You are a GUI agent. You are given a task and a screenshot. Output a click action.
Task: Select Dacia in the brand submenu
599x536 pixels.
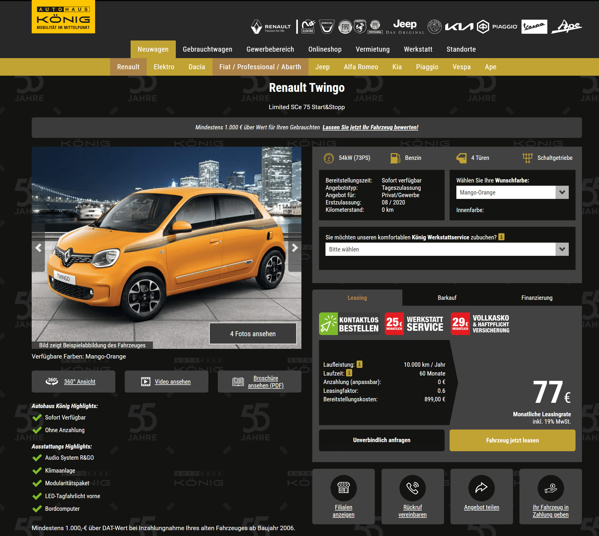tap(197, 67)
